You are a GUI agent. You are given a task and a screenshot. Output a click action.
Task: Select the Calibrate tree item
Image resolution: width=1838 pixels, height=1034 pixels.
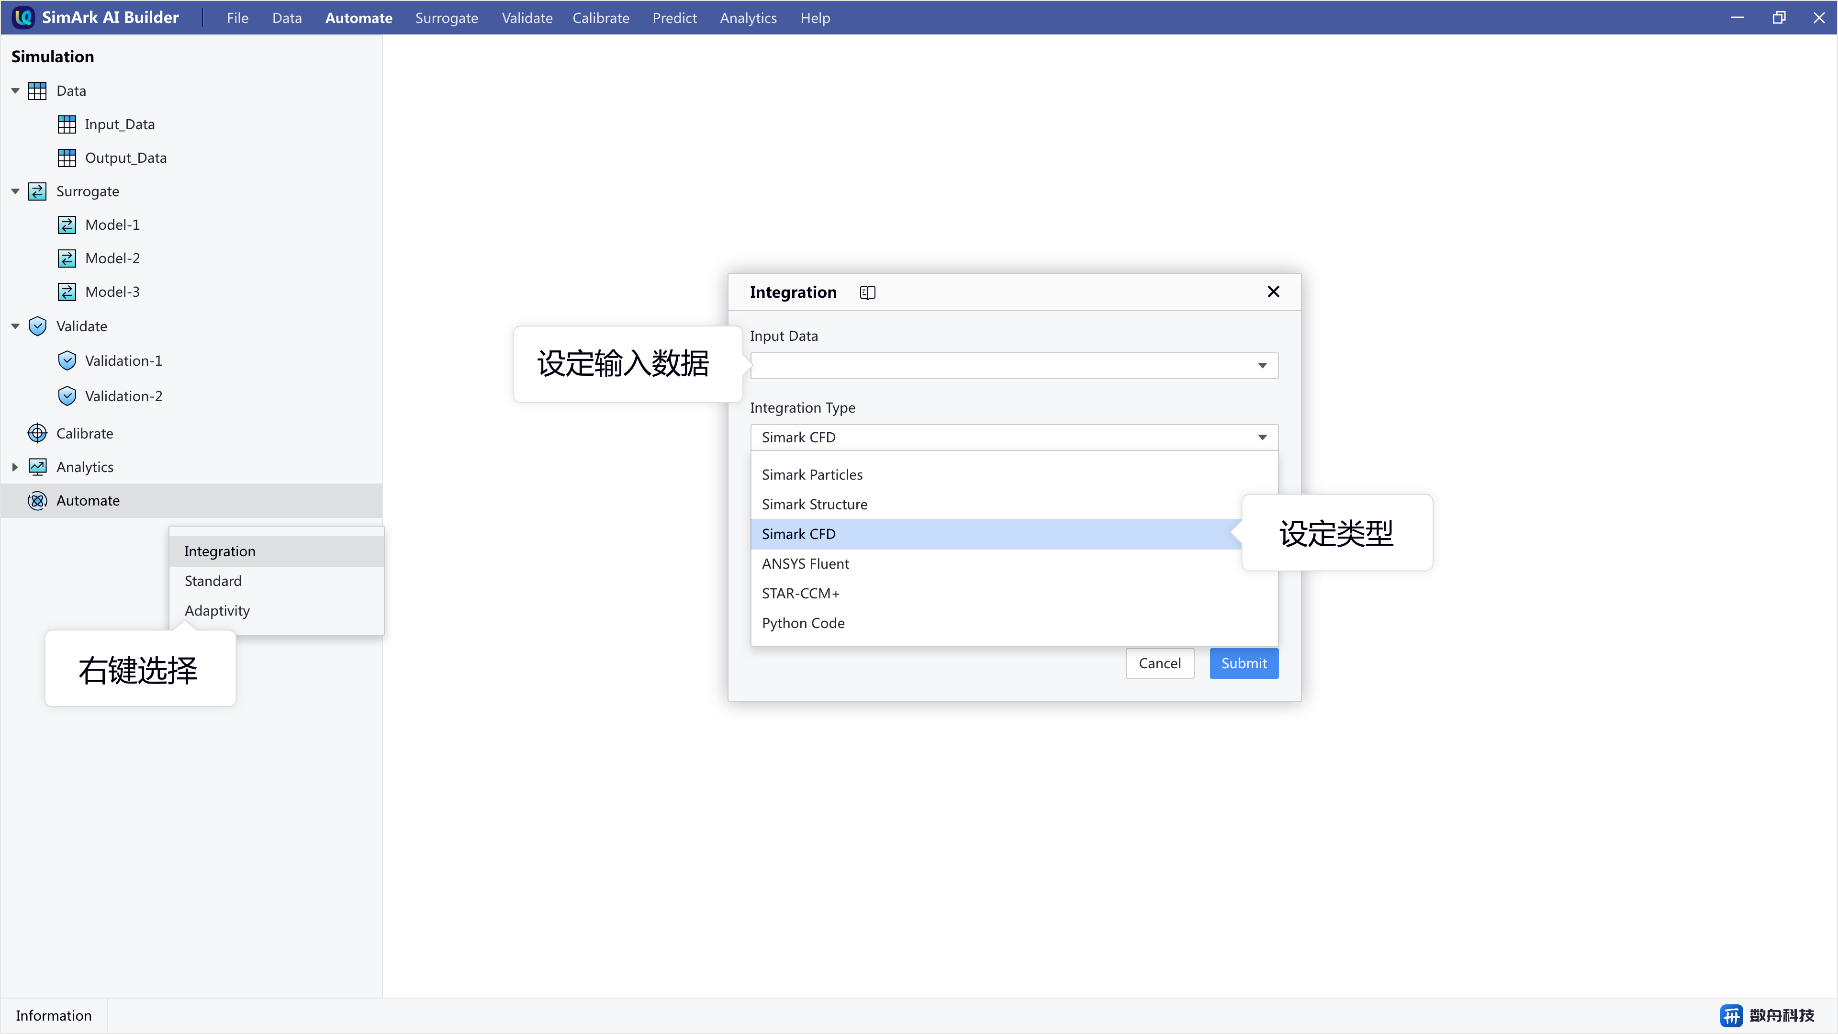click(x=84, y=433)
